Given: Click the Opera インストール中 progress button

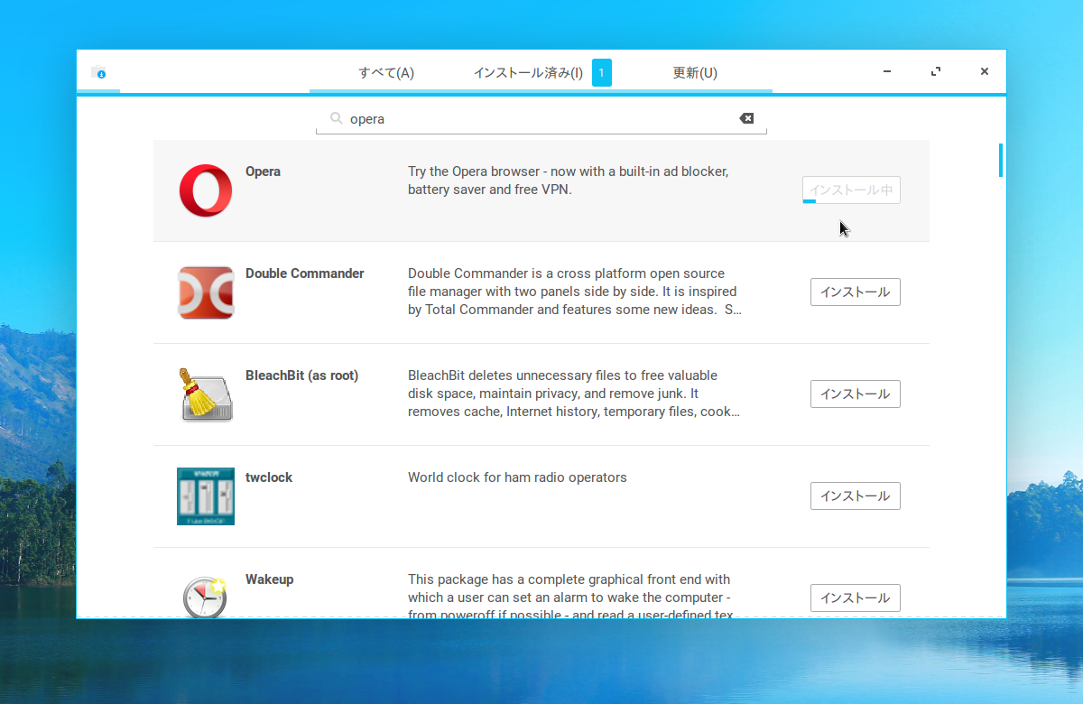Looking at the screenshot, I should 851,190.
